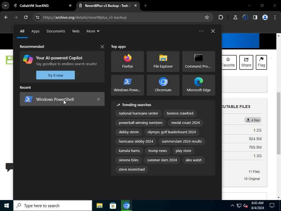Screen dimensions: 281x211
Task: Click the Copilot logo icon
Action: click(x=28, y=59)
